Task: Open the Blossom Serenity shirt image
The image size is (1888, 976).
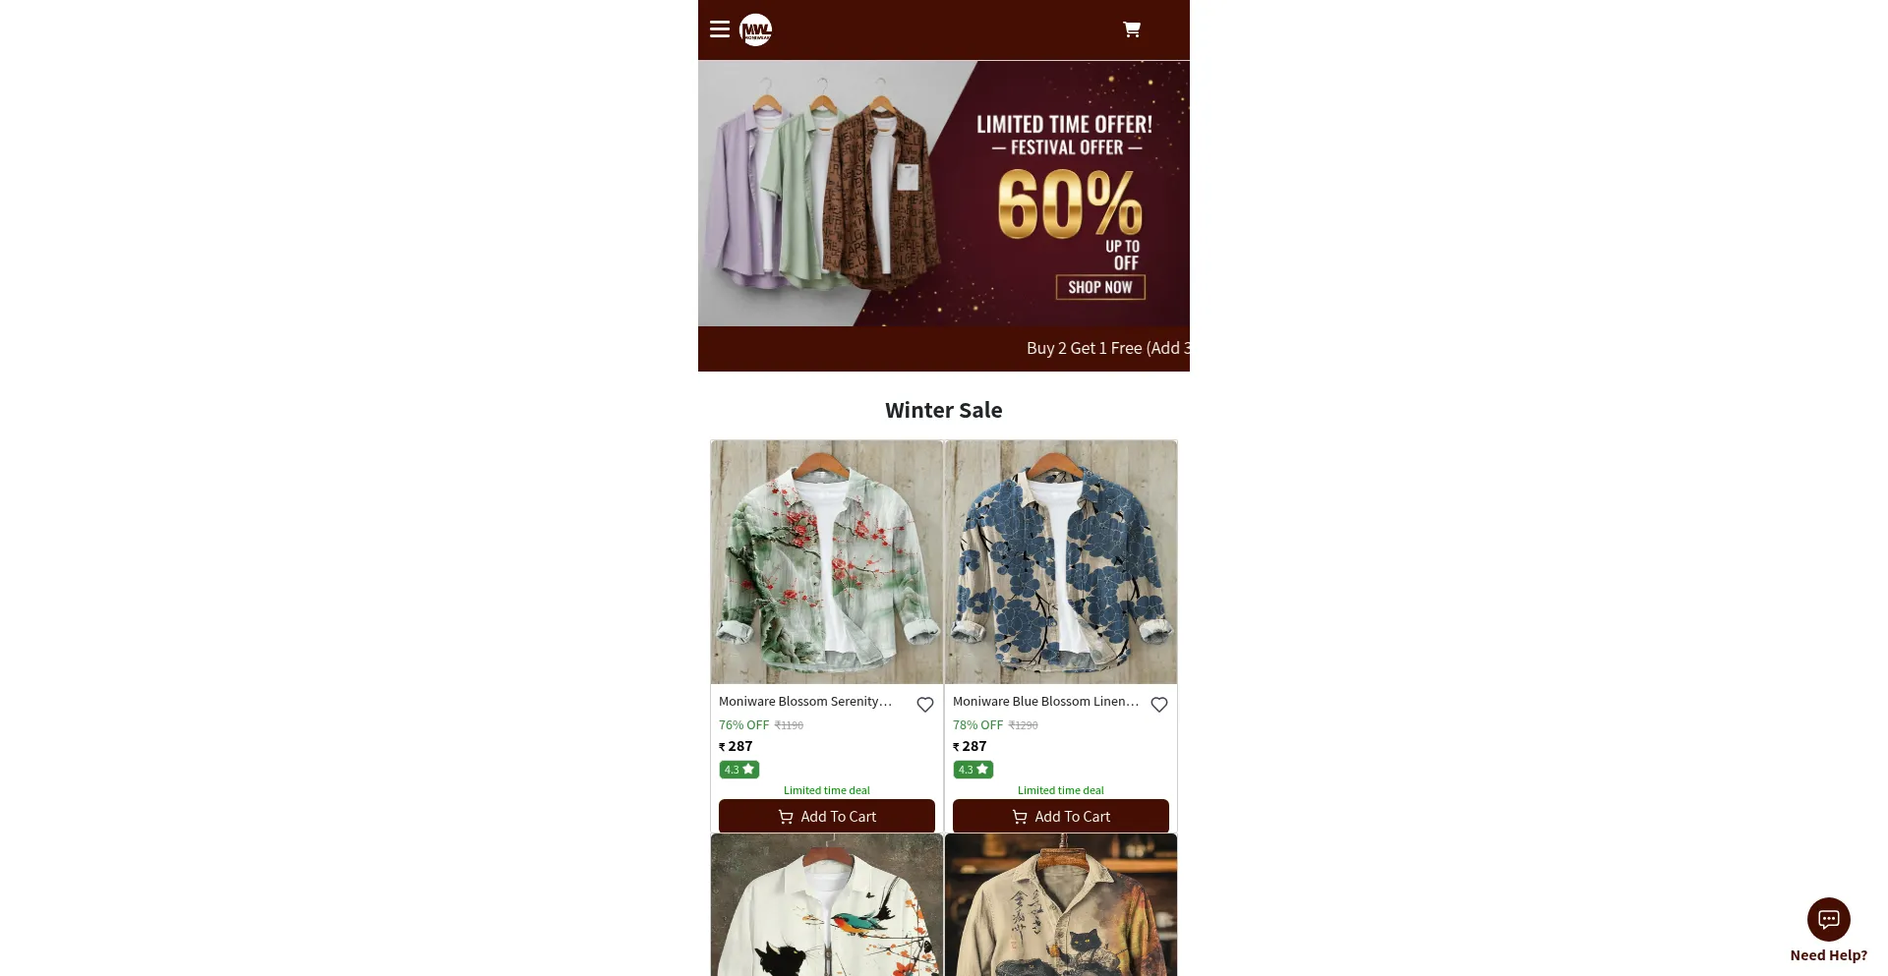Action: [826, 562]
